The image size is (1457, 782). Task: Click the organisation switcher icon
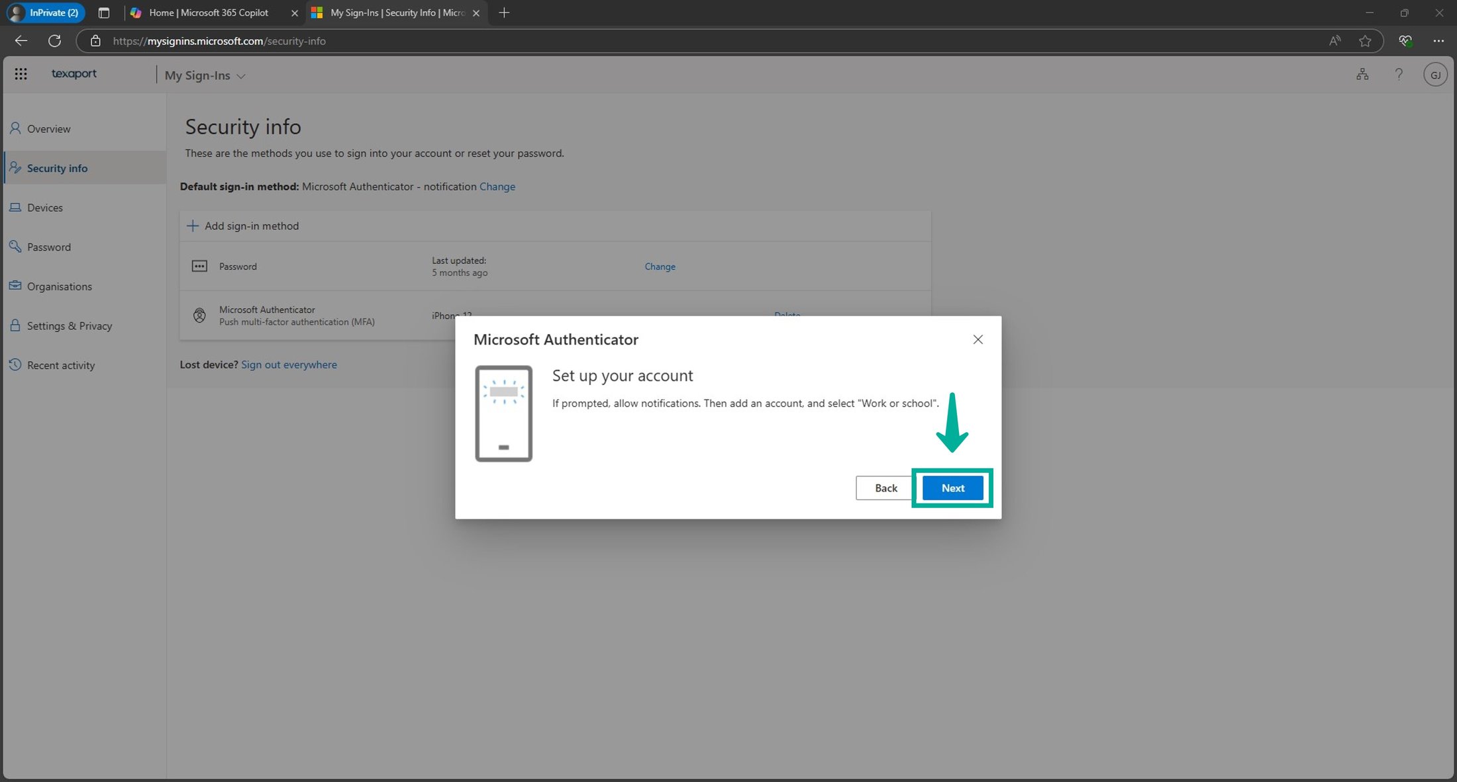[1362, 73]
